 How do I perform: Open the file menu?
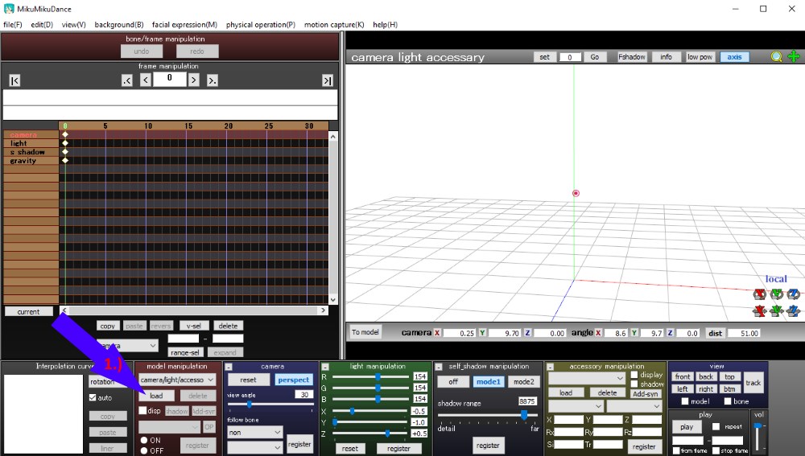pyautogui.click(x=13, y=25)
